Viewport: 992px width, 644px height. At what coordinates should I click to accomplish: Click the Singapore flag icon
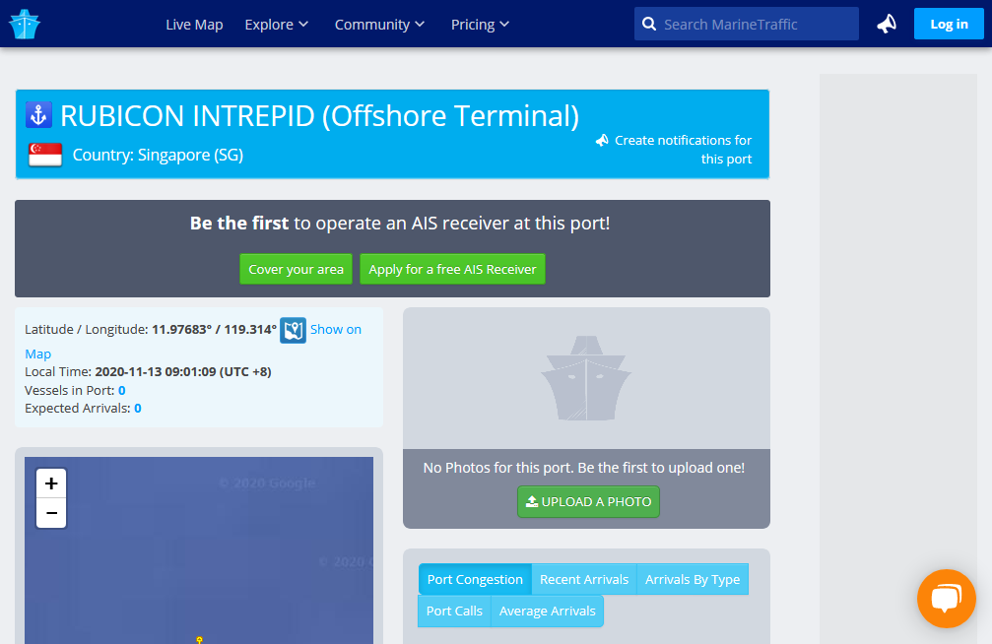[45, 155]
